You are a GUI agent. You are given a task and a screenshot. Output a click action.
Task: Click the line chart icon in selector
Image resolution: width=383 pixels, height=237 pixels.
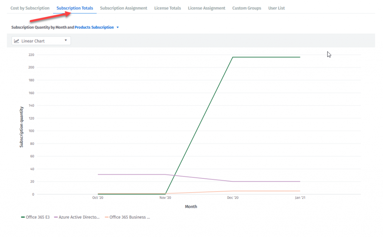(17, 41)
